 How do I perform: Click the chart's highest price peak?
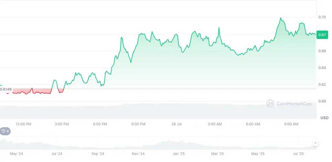coord(281,18)
